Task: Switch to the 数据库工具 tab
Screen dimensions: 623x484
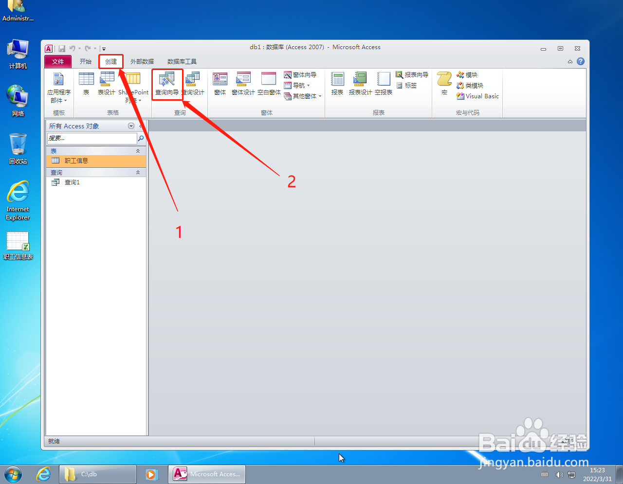Action: tap(182, 61)
